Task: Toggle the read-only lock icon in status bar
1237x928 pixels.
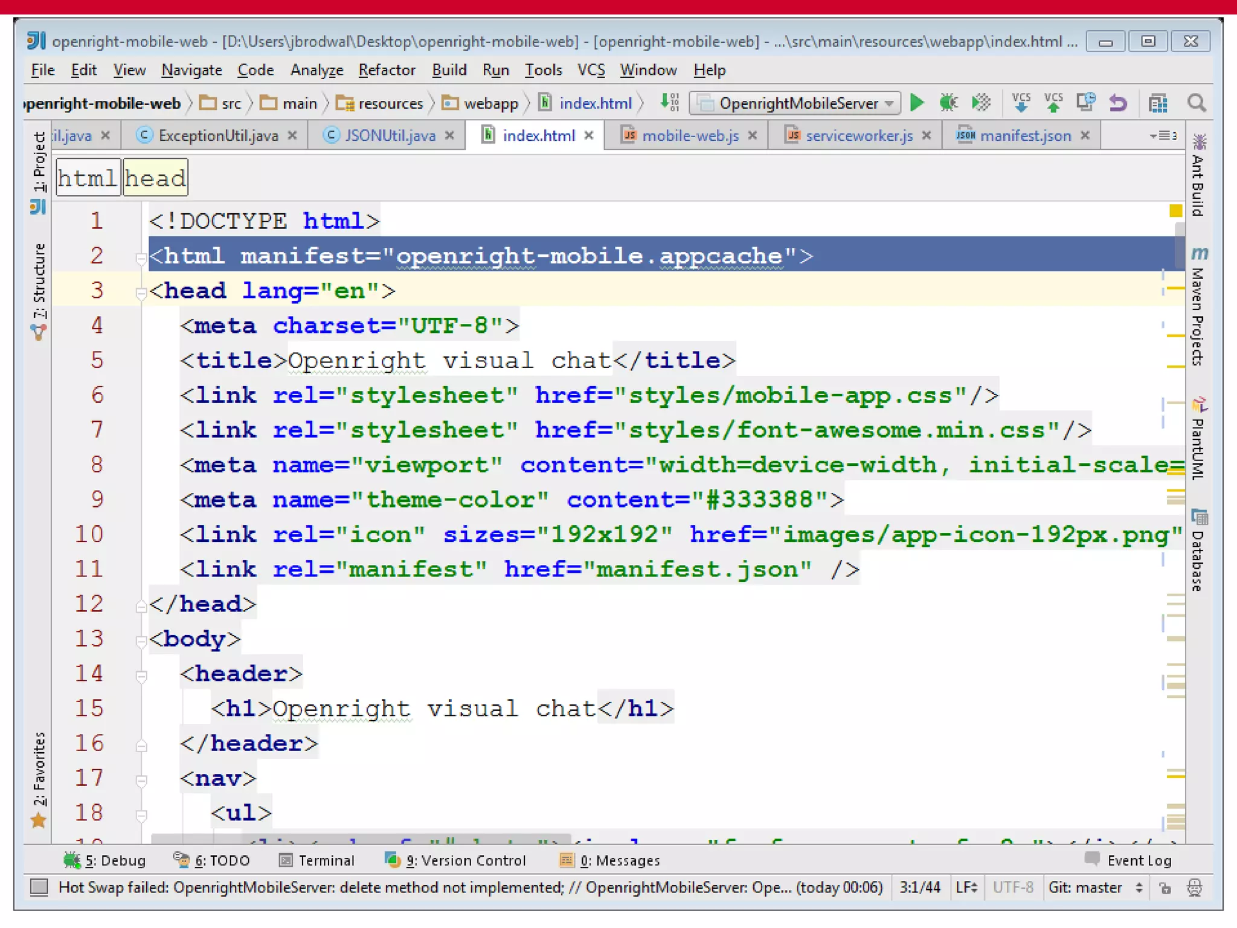Action: point(1165,888)
